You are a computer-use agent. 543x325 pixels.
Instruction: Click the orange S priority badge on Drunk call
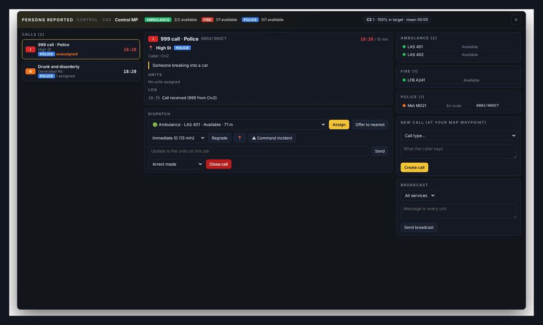[x=31, y=71]
